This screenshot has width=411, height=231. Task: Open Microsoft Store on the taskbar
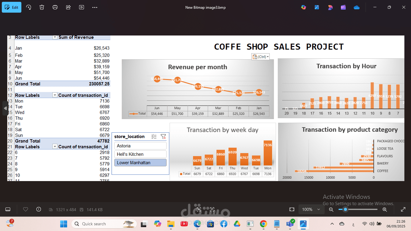pos(210,224)
